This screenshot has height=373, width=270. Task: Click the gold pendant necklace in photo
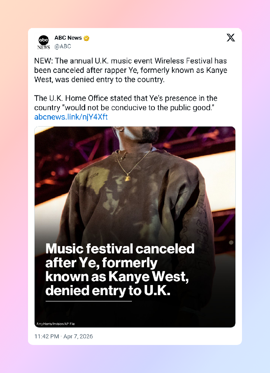click(127, 178)
